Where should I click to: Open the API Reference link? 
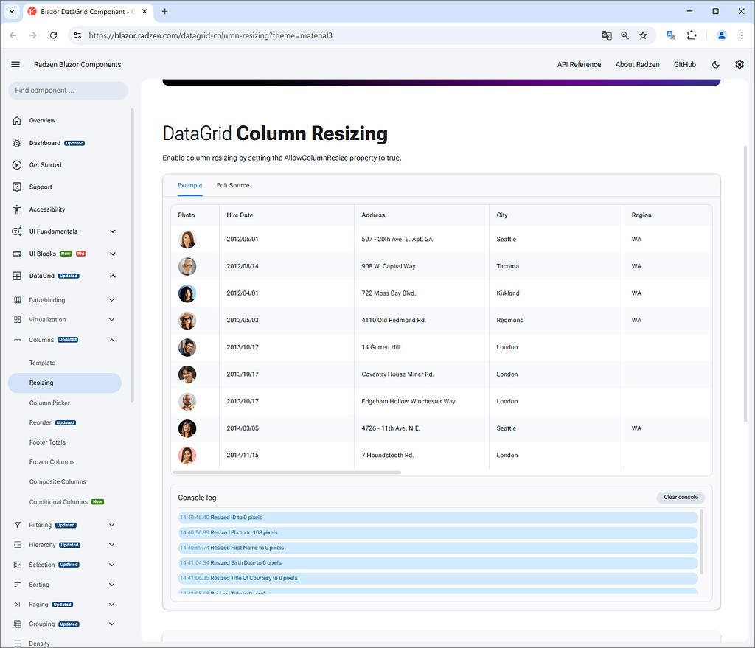click(x=579, y=64)
